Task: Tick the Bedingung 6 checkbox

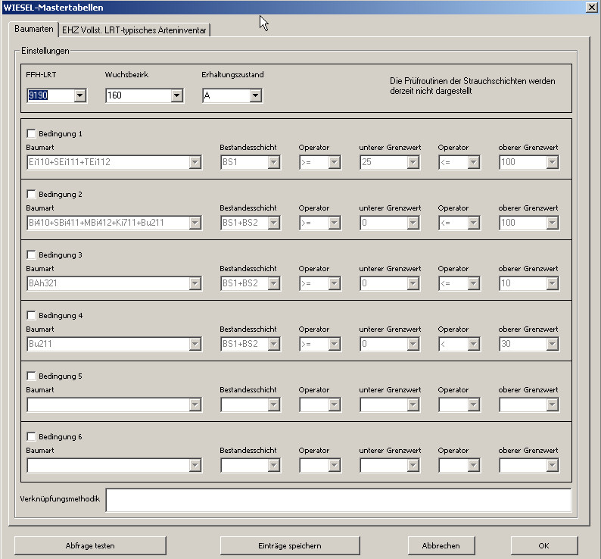Action: pyautogui.click(x=32, y=436)
